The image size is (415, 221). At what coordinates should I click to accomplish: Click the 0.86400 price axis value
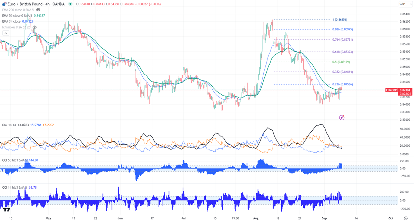click(x=405, y=14)
